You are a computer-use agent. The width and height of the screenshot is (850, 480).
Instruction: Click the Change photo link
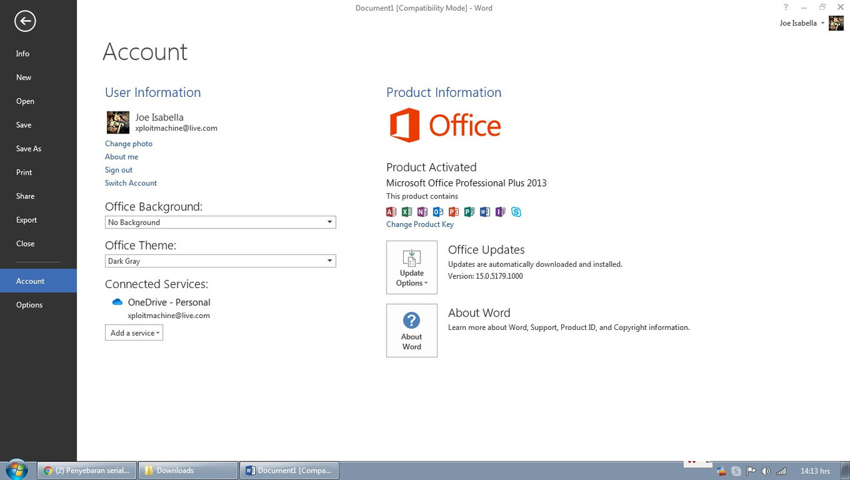click(x=129, y=143)
